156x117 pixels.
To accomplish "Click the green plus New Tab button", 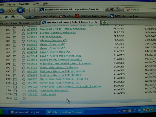I will tap(104, 22).
